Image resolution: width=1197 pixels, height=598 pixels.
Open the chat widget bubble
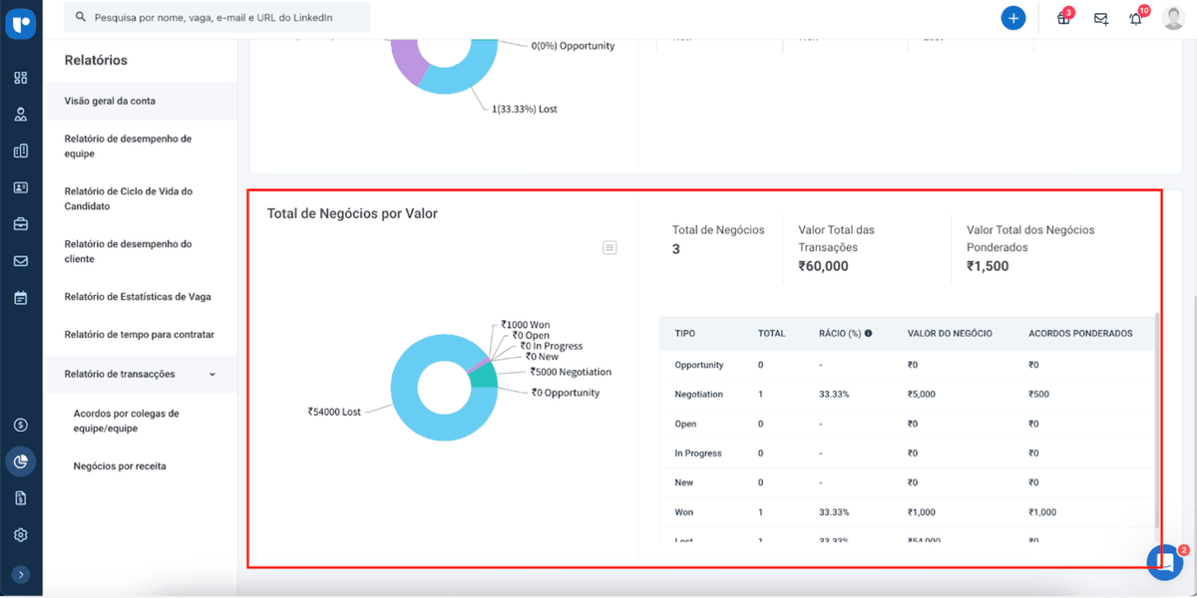pyautogui.click(x=1164, y=562)
